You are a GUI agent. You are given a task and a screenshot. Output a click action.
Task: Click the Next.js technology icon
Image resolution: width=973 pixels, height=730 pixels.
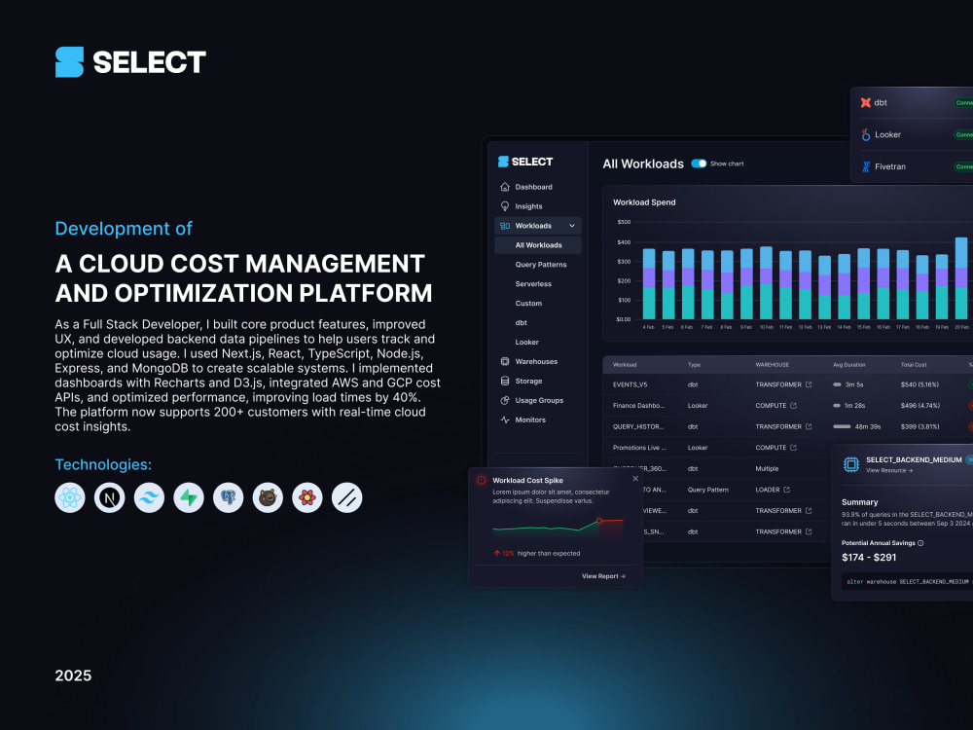(x=109, y=497)
